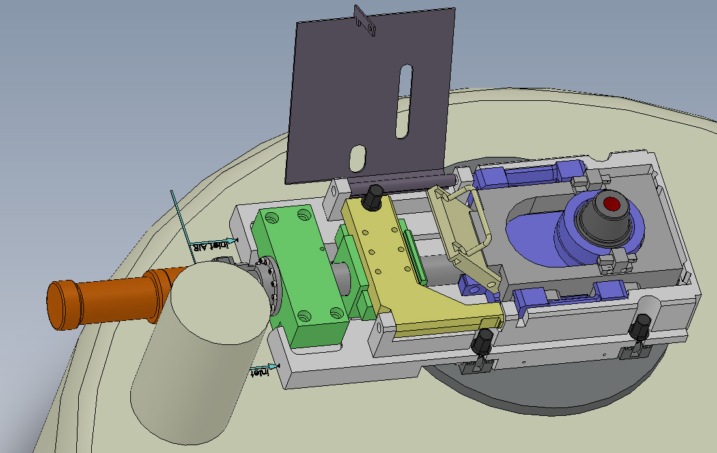Click the tall slot in the cover plate

[x=404, y=101]
